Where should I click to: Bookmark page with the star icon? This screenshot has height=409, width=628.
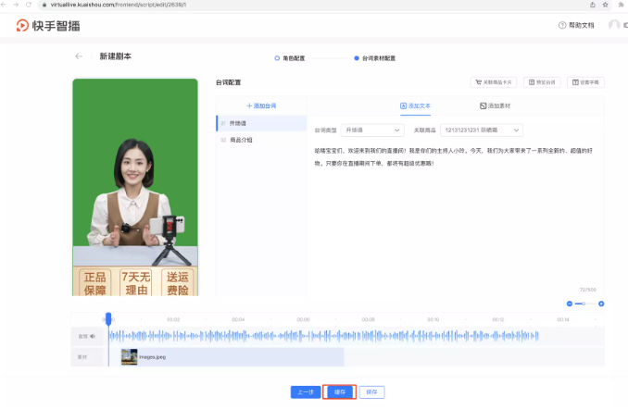pos(605,5)
